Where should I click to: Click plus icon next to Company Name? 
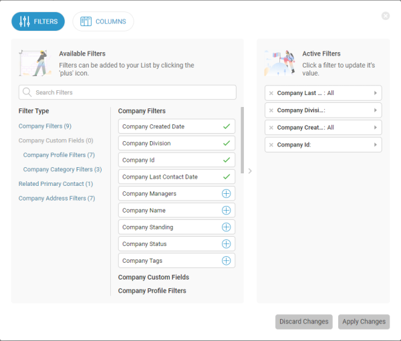226,211
